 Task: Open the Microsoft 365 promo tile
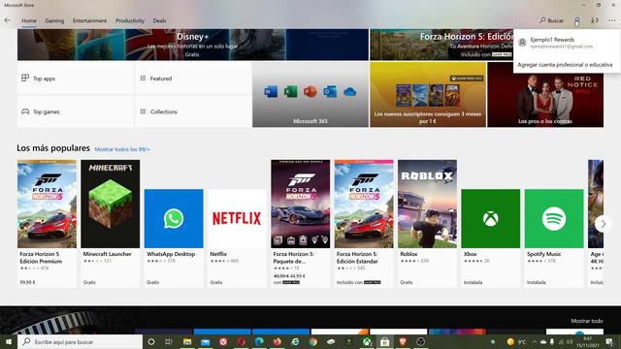click(x=310, y=95)
